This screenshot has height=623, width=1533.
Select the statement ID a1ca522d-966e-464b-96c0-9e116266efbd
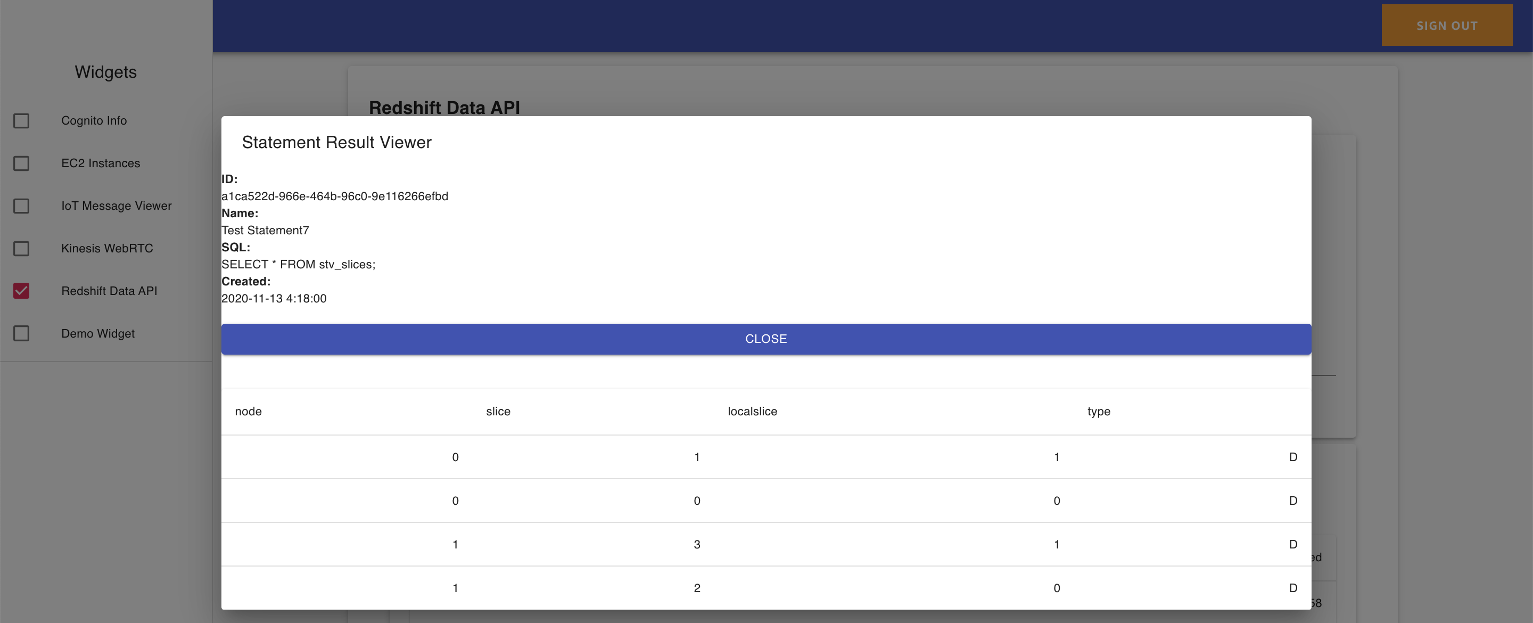tap(334, 196)
